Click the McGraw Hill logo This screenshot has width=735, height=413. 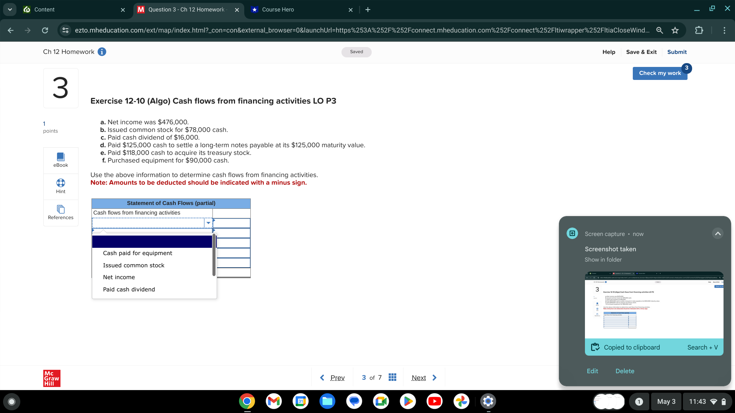(x=51, y=378)
